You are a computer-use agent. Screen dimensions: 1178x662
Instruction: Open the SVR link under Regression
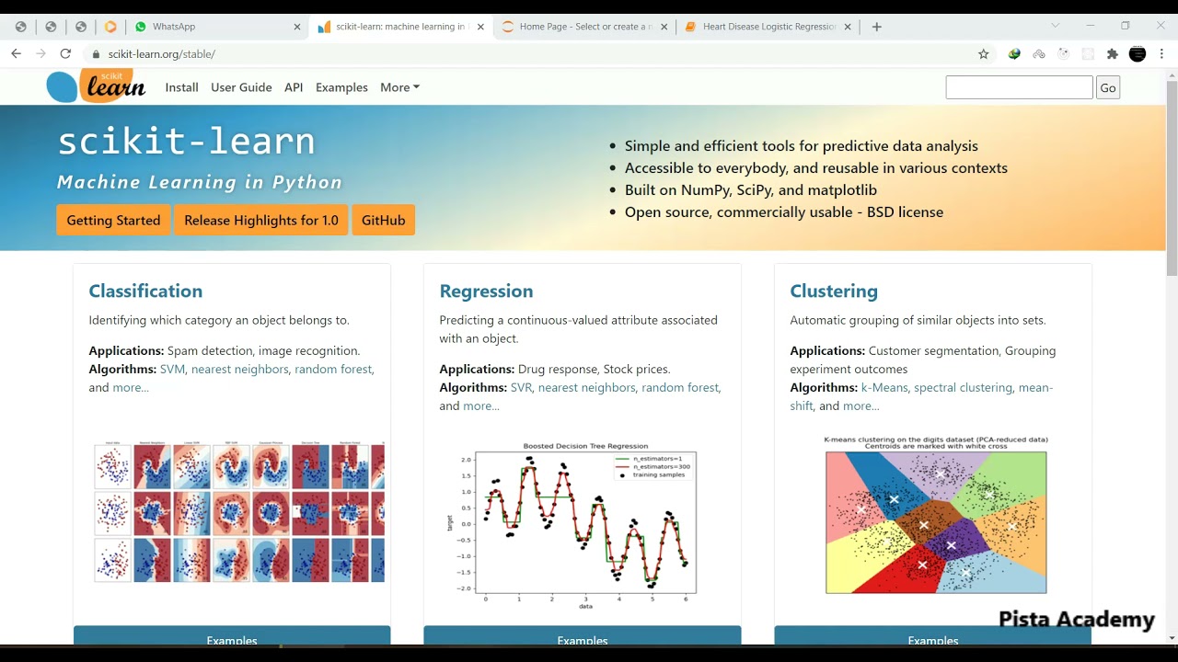tap(521, 387)
